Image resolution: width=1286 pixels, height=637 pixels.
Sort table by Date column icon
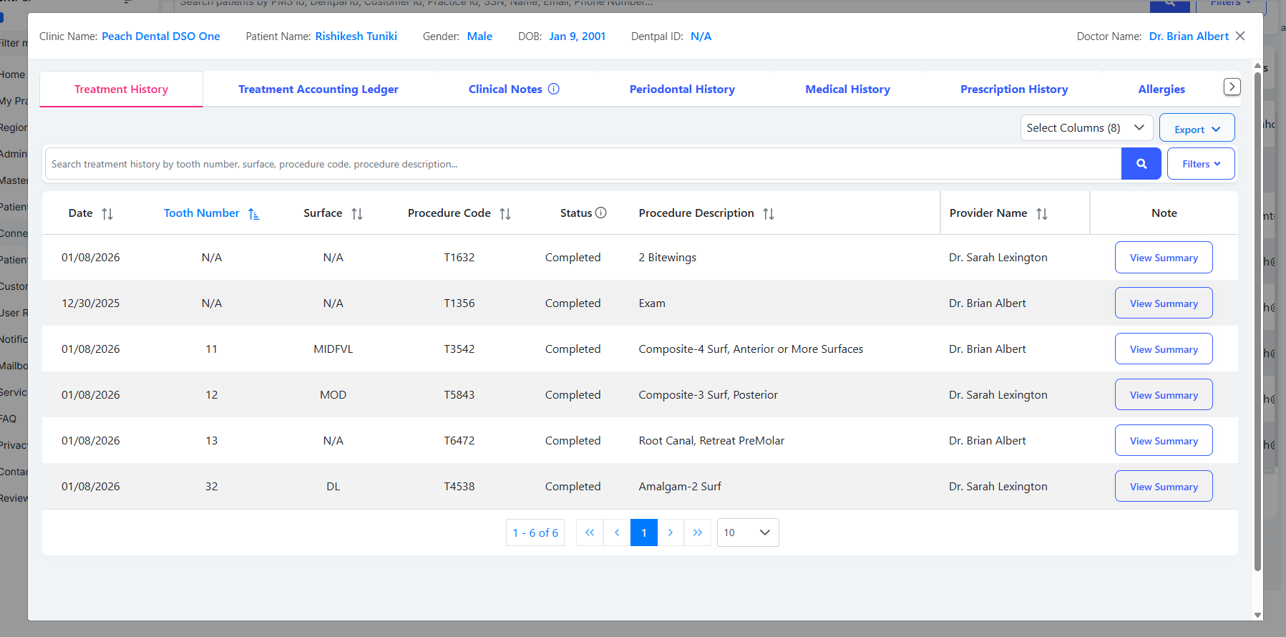[107, 214]
